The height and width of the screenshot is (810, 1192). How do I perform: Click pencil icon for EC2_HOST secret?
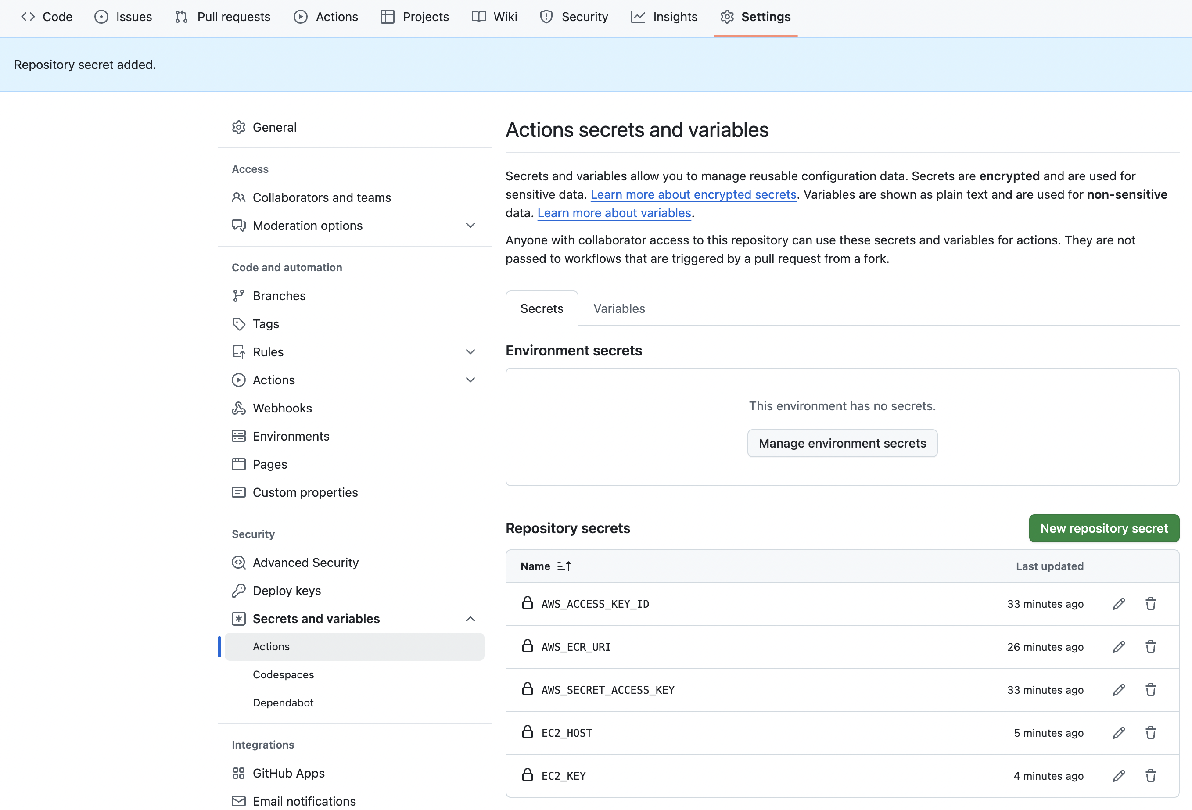click(1119, 733)
